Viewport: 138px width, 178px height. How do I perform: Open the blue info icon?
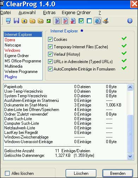coord(130,21)
